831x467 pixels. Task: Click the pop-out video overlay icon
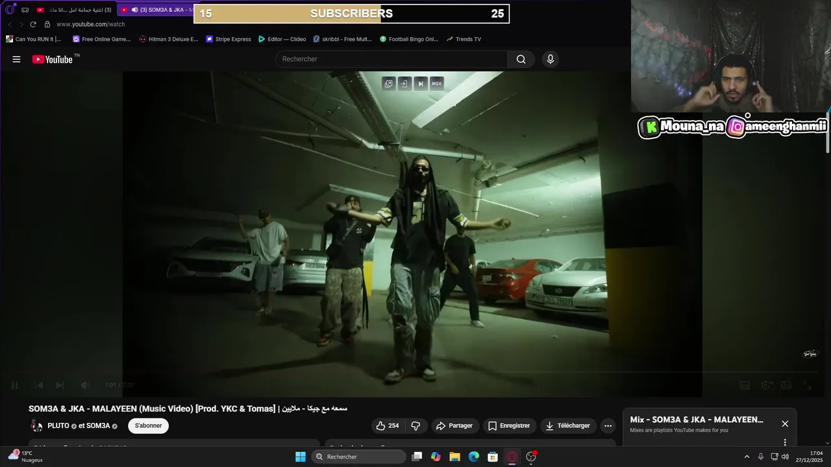[x=388, y=84]
